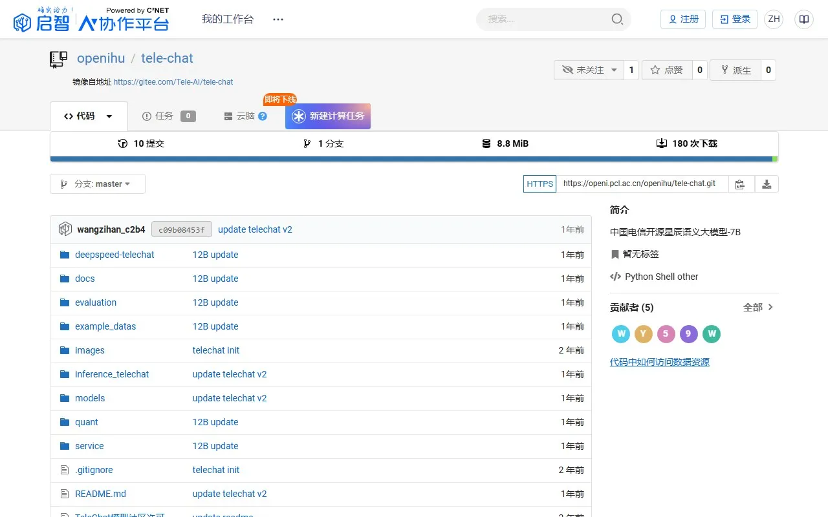Expand the code tab dropdown arrow
Viewport: 828px width, 517px height.
click(x=109, y=116)
